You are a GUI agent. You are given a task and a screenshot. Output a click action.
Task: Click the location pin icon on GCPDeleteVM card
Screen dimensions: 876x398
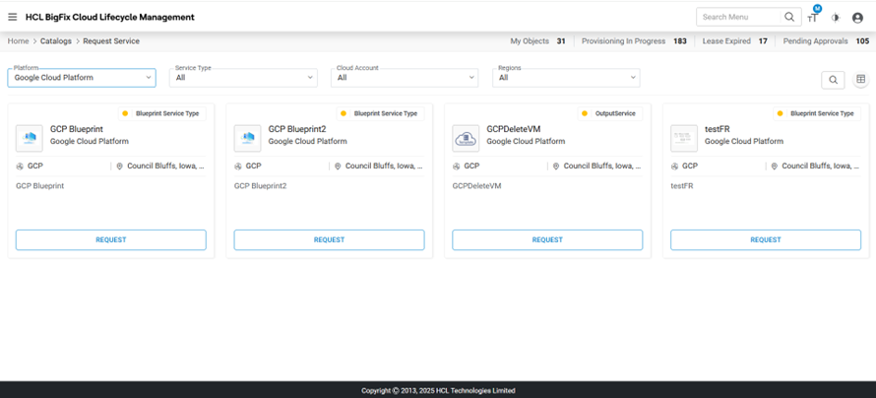556,166
